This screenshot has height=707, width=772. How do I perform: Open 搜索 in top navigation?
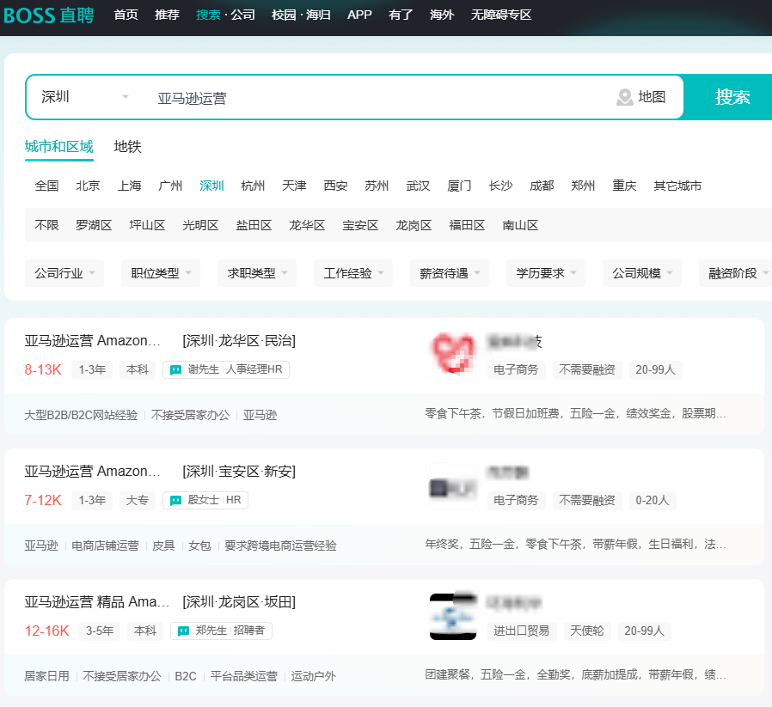coord(208,15)
